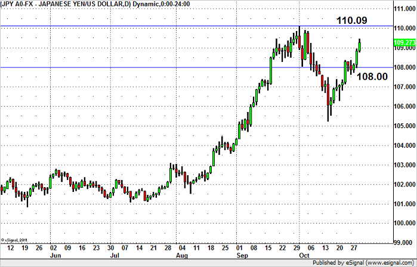The image size is (417, 267).
Task: Click the 'Jun' month label on the date axis
Action: click(x=55, y=256)
